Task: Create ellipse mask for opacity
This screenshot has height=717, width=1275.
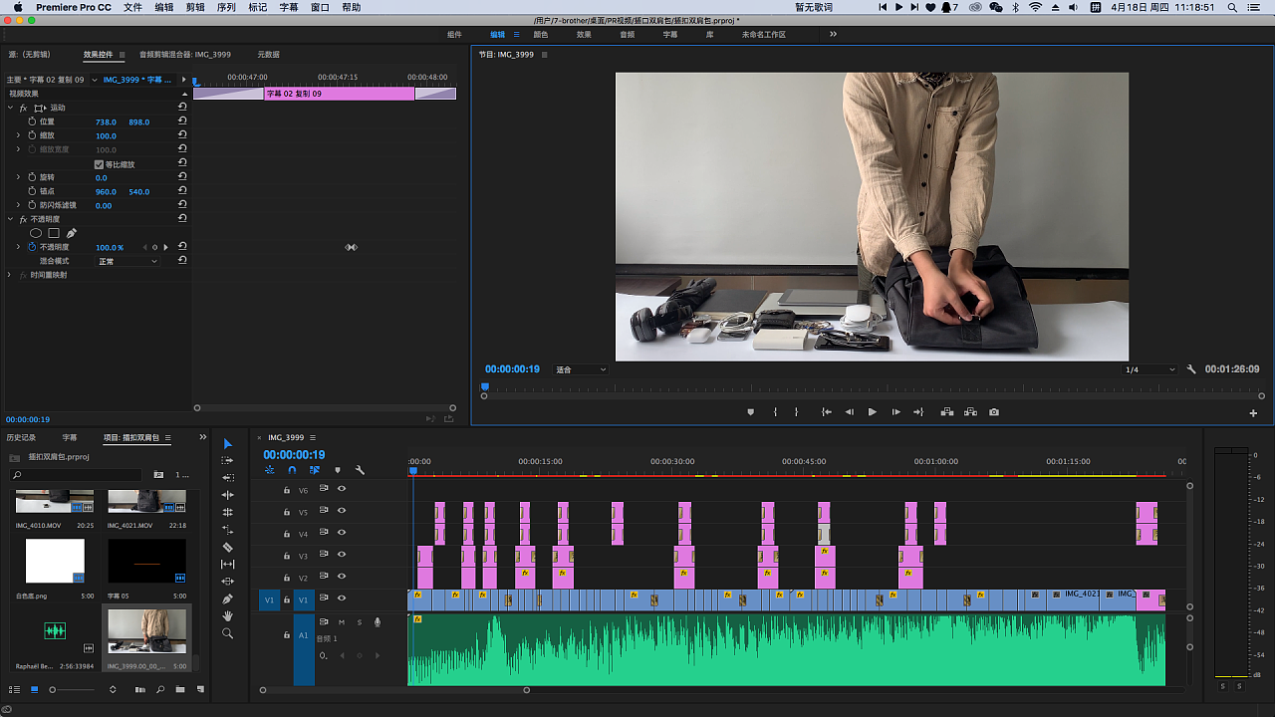Action: [36, 233]
